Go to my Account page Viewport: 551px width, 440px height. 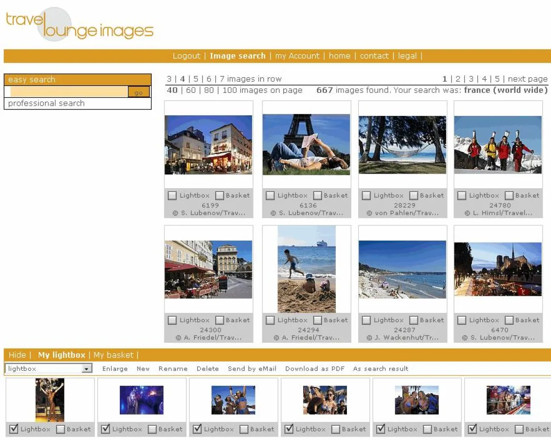click(298, 56)
